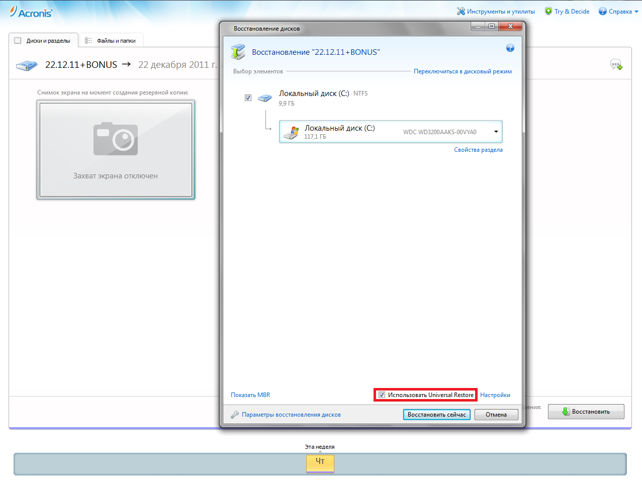Open the Свойства раздела link

click(x=478, y=150)
